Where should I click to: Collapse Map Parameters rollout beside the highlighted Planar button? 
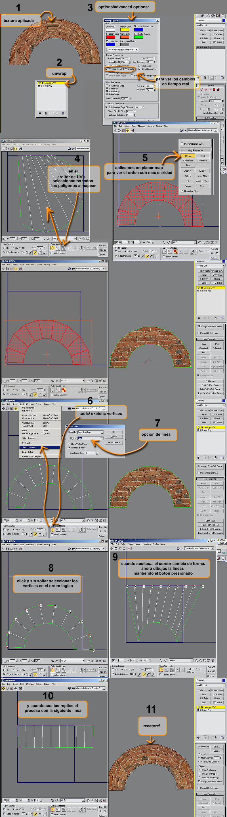[x=195, y=150]
